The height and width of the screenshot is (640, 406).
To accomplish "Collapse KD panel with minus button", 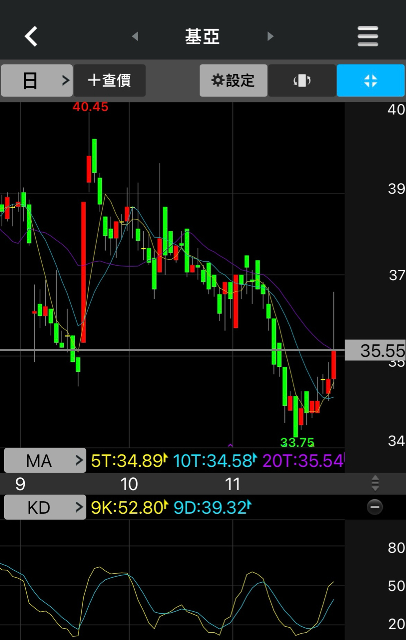I will 375,507.
